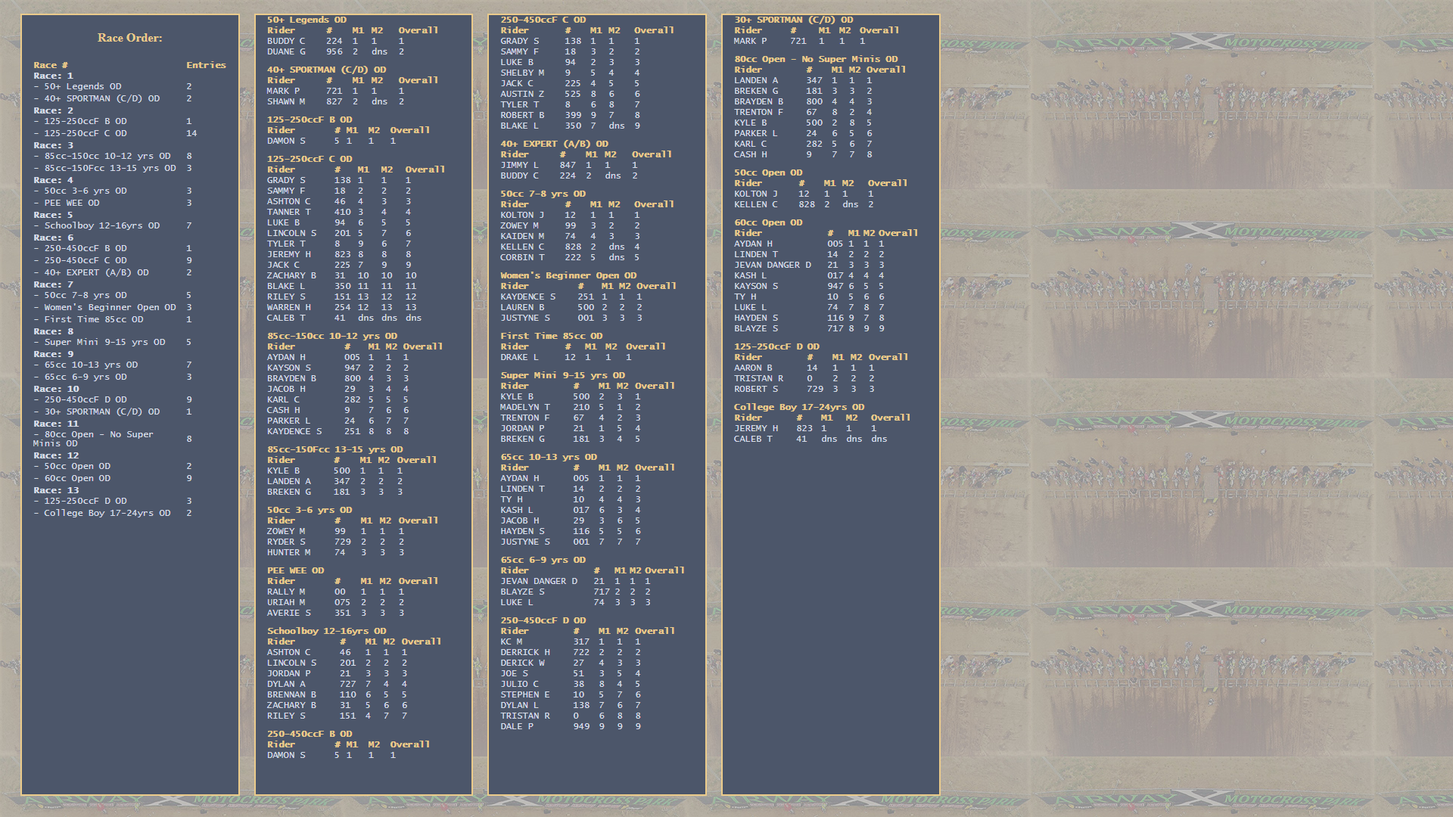This screenshot has height=817, width=1453.
Task: Click the "125-250ccF D OD" results table heading
Action: 776,346
